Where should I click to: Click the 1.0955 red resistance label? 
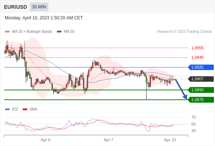point(198,48)
